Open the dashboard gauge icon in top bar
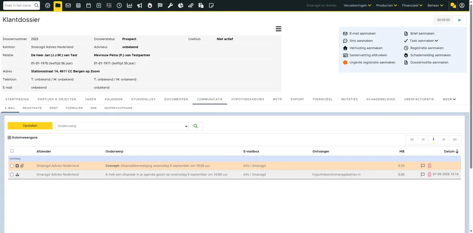Screen dimensions: 473x233 (48, 6)
